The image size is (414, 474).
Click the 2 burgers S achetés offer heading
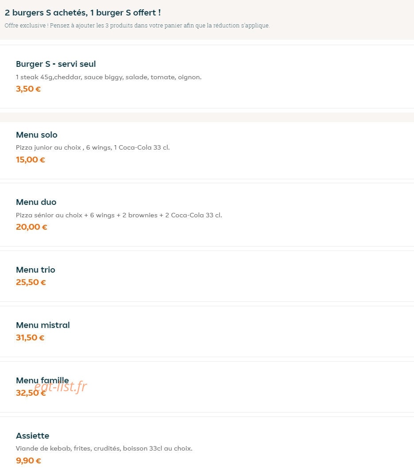click(x=83, y=13)
